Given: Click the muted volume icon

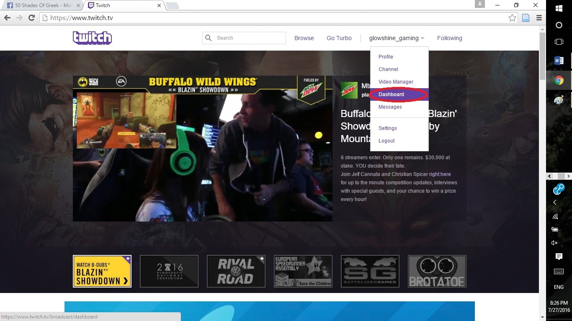Looking at the screenshot, I should click(x=555, y=243).
